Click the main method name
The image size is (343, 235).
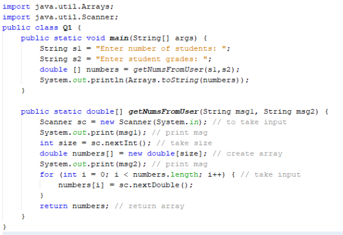[119, 38]
